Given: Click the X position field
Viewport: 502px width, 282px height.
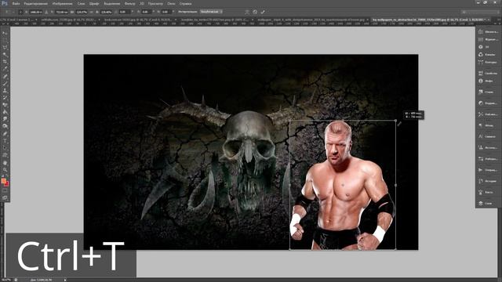Looking at the screenshot, I should pyautogui.click(x=36, y=12).
